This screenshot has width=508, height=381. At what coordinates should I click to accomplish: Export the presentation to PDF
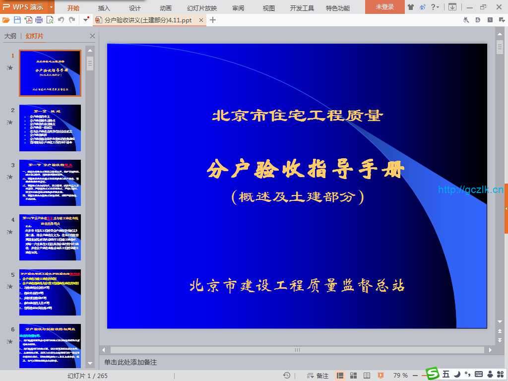tap(28, 20)
